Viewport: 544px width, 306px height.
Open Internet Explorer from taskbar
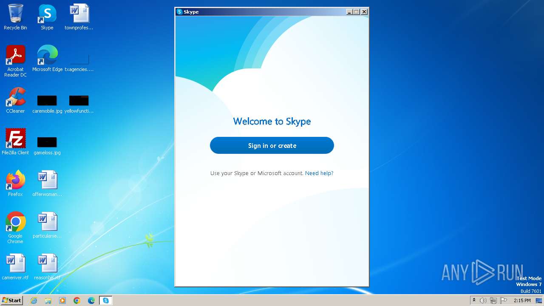point(34,300)
